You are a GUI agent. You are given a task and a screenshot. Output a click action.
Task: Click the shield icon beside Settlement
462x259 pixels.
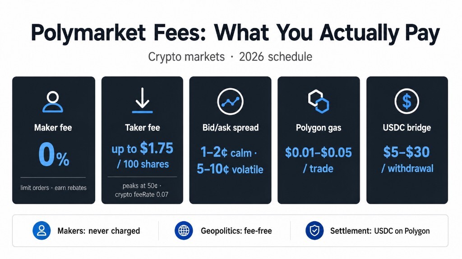314,231
